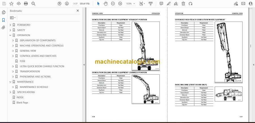Select the FOREWORD bookmark label

24,25
